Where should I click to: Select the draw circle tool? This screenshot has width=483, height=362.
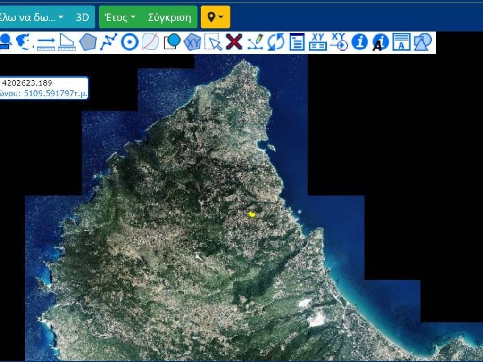tap(129, 42)
